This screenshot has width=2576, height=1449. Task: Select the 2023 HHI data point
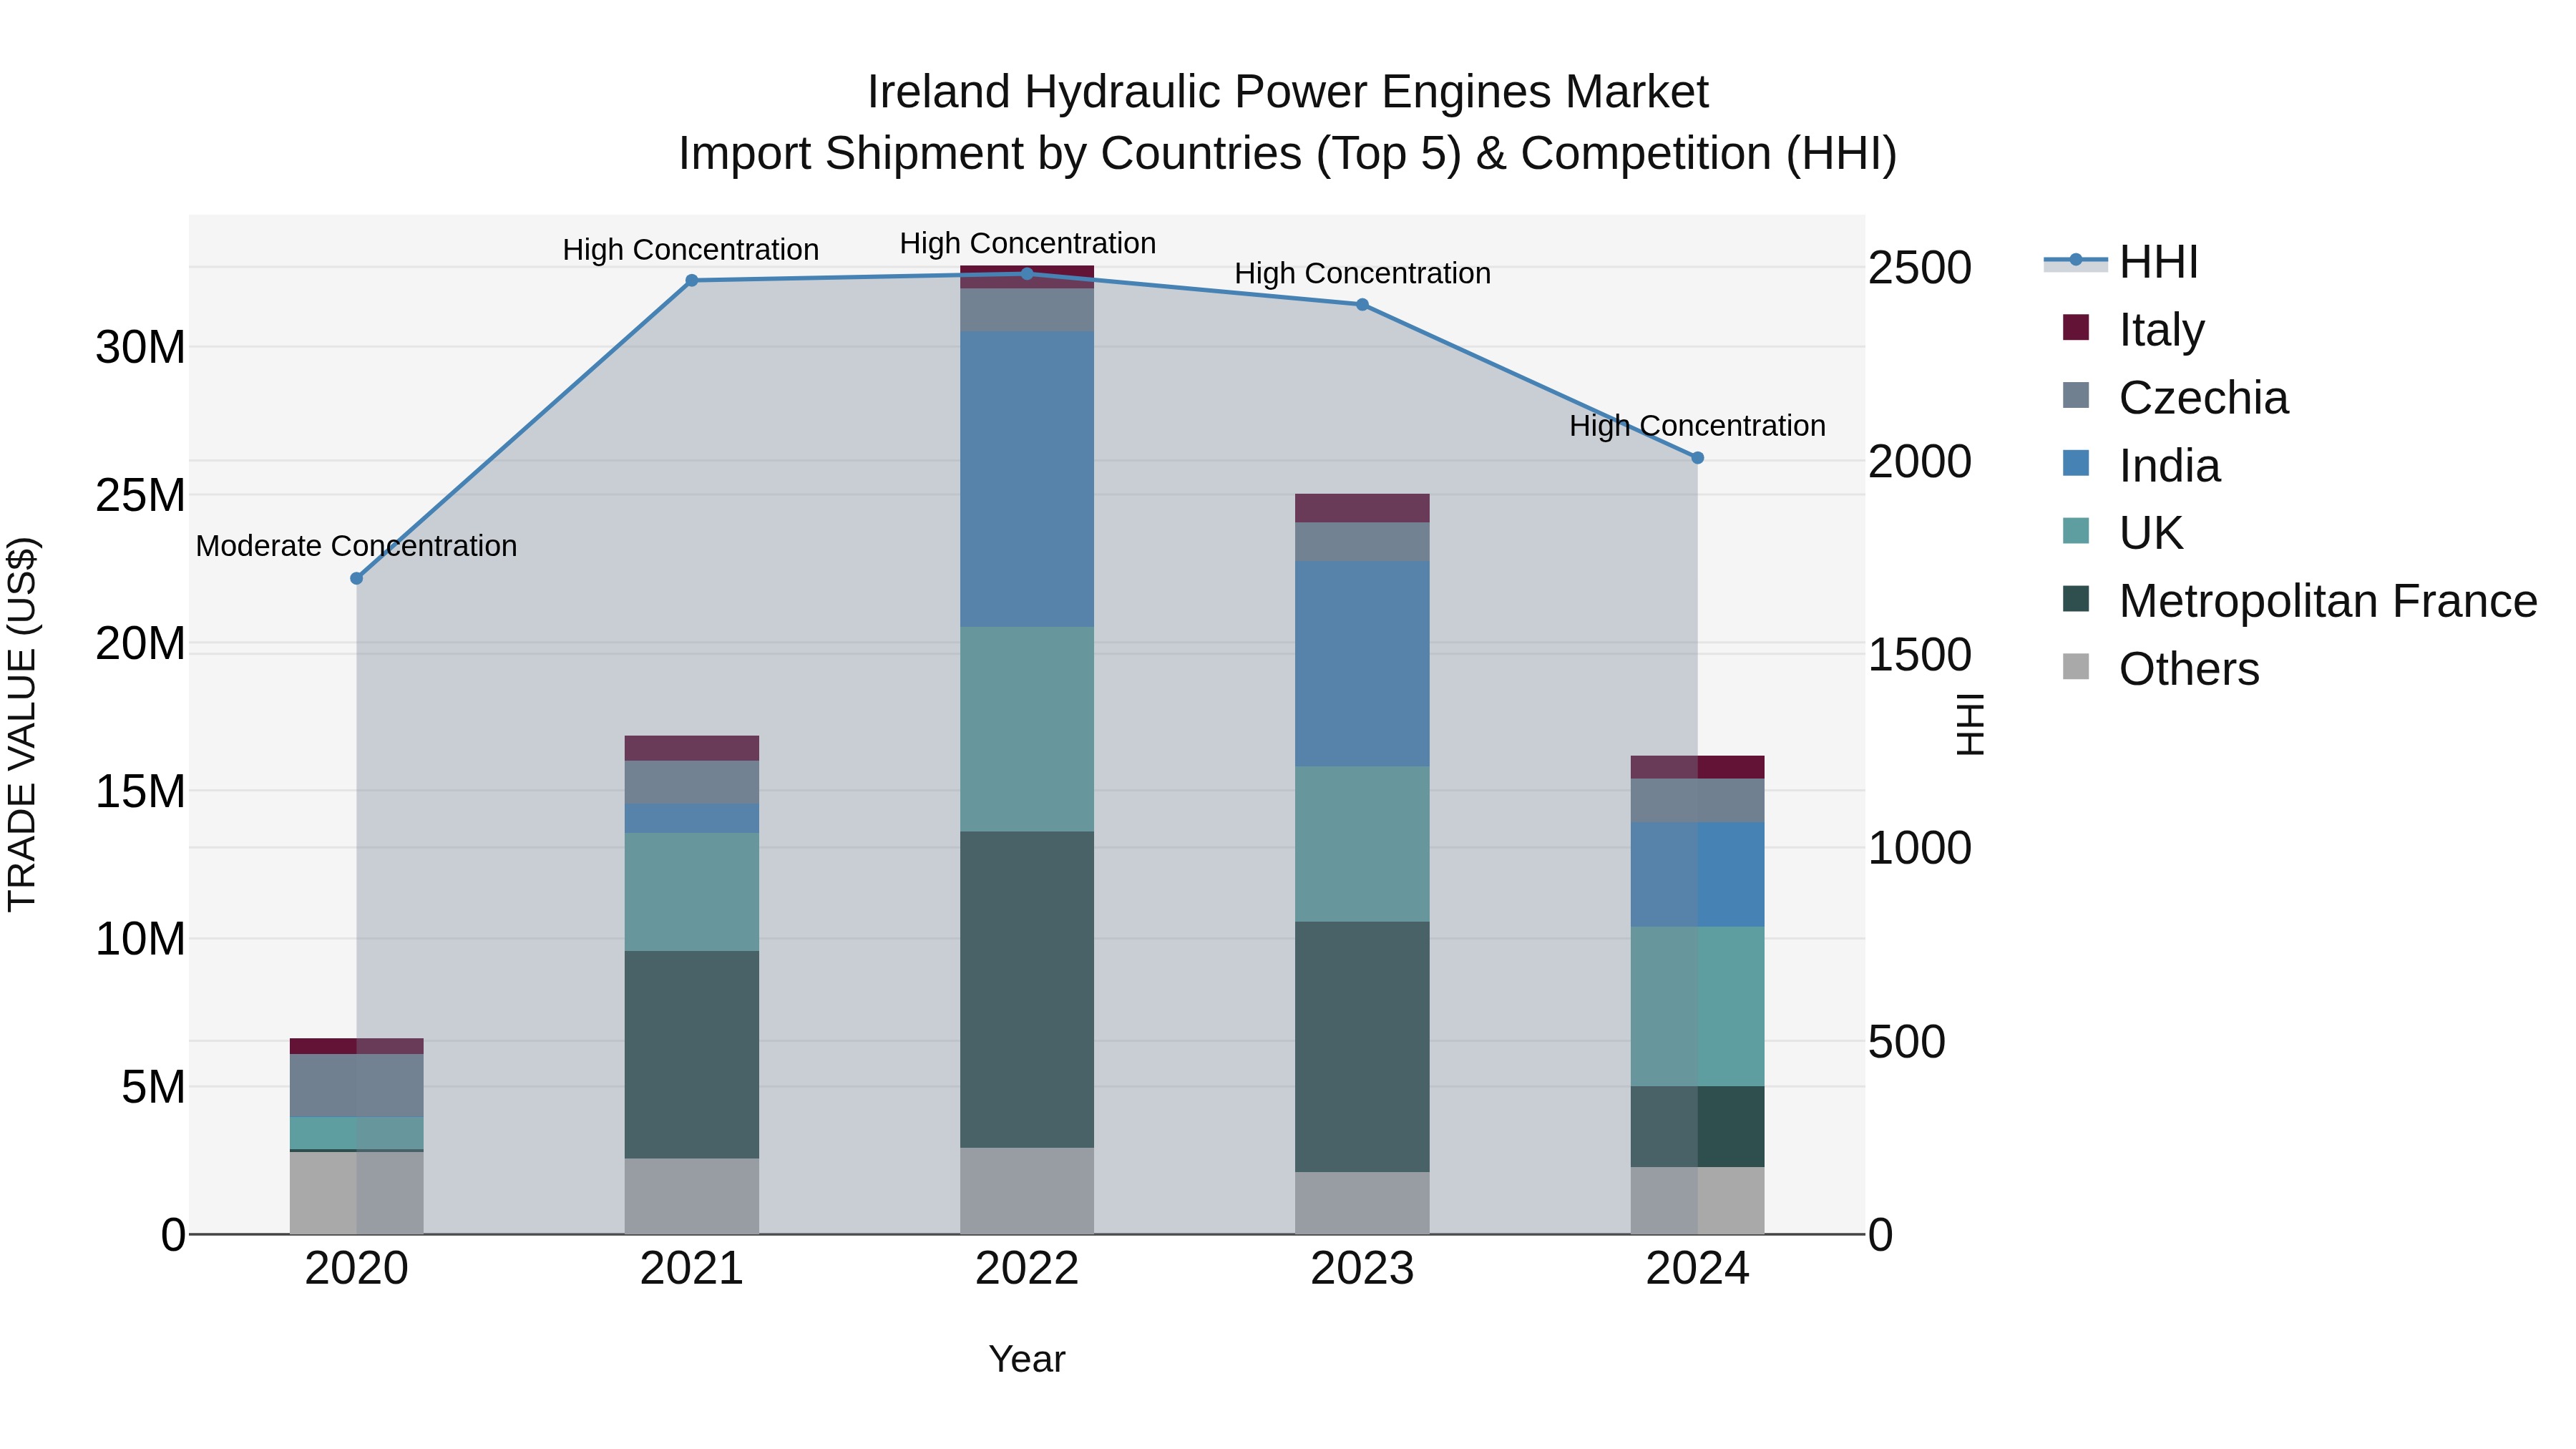pyautogui.click(x=1362, y=305)
